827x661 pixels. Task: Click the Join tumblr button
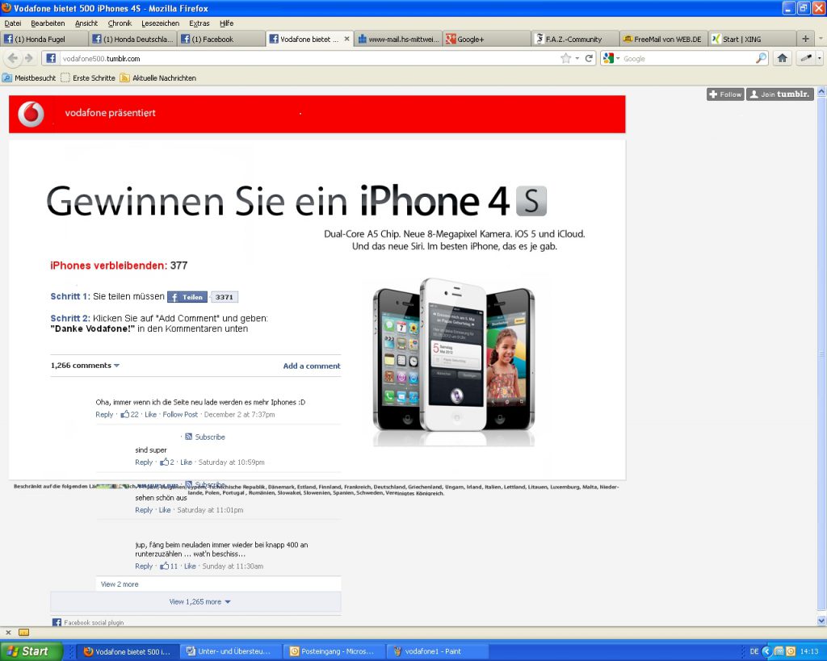coord(780,94)
